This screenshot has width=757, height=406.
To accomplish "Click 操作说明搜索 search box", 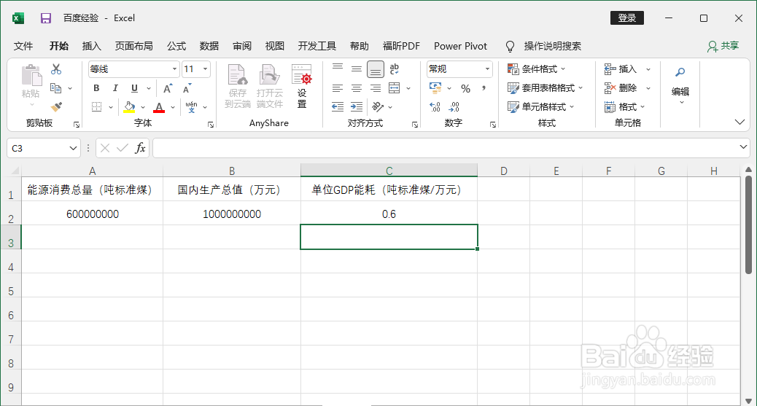I will point(552,47).
